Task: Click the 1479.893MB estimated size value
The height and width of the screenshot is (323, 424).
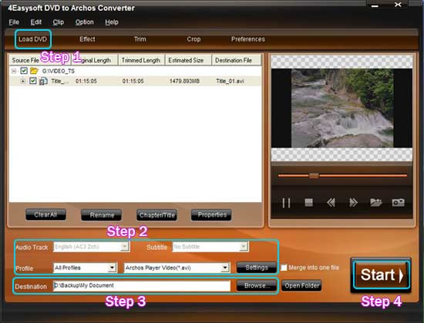Action: pyautogui.click(x=184, y=81)
